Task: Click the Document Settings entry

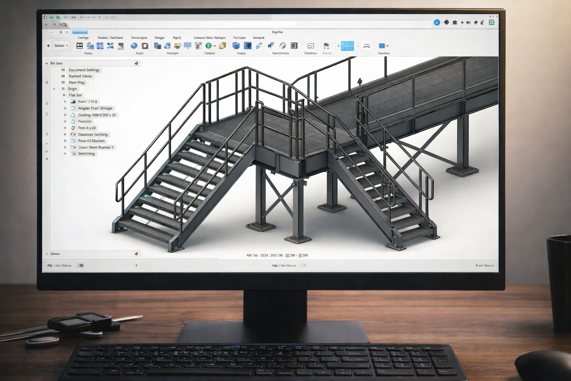Action: coord(84,70)
